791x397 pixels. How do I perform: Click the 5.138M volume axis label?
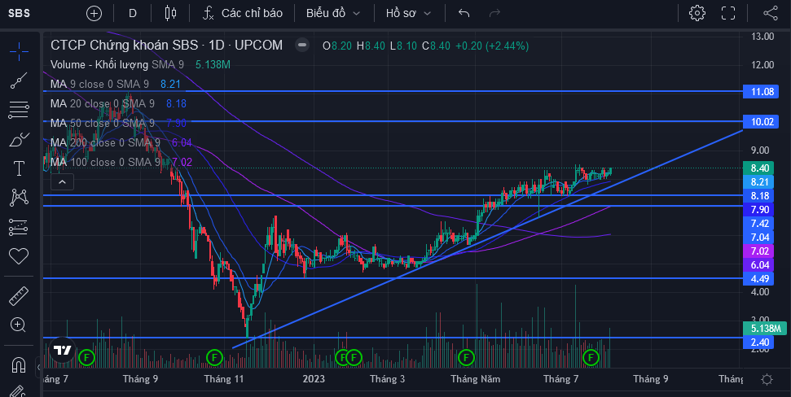765,329
